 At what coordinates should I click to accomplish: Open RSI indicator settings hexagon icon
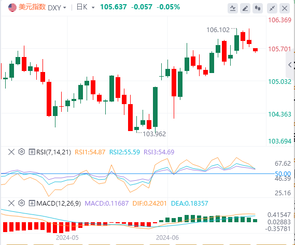22,152
